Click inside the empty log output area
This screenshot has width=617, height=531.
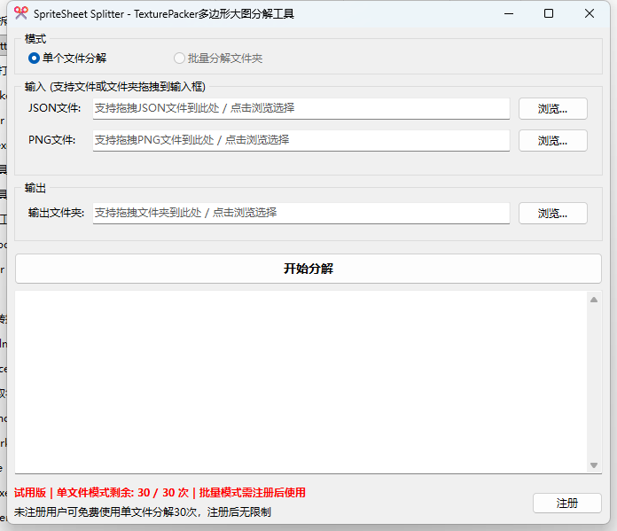(301, 382)
